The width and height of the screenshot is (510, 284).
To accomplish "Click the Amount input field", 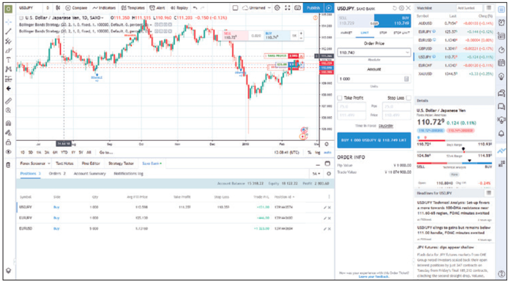I will click(374, 79).
